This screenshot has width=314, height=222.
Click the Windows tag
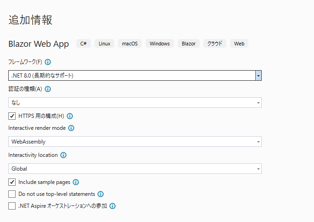click(x=160, y=44)
